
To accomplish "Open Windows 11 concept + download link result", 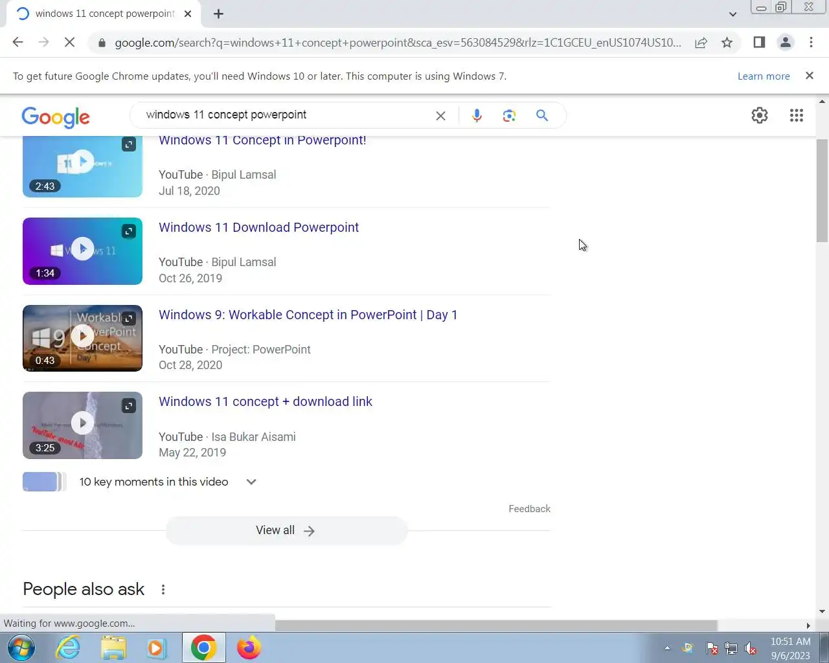I will (266, 401).
